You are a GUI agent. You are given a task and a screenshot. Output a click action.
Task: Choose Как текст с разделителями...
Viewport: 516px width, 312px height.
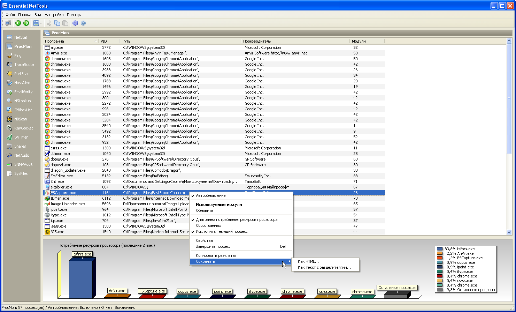325,267
